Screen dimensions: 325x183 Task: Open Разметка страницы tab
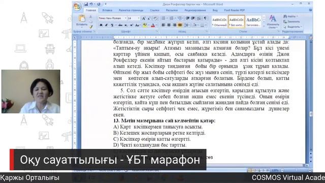click(x=131, y=10)
